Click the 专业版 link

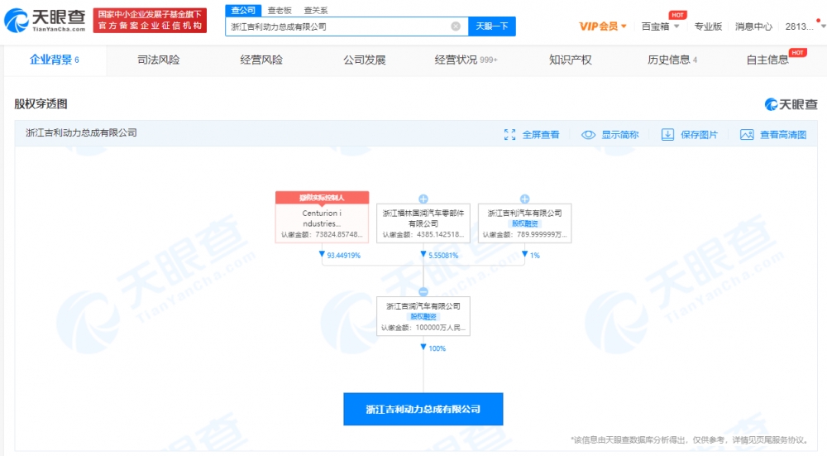click(x=708, y=26)
